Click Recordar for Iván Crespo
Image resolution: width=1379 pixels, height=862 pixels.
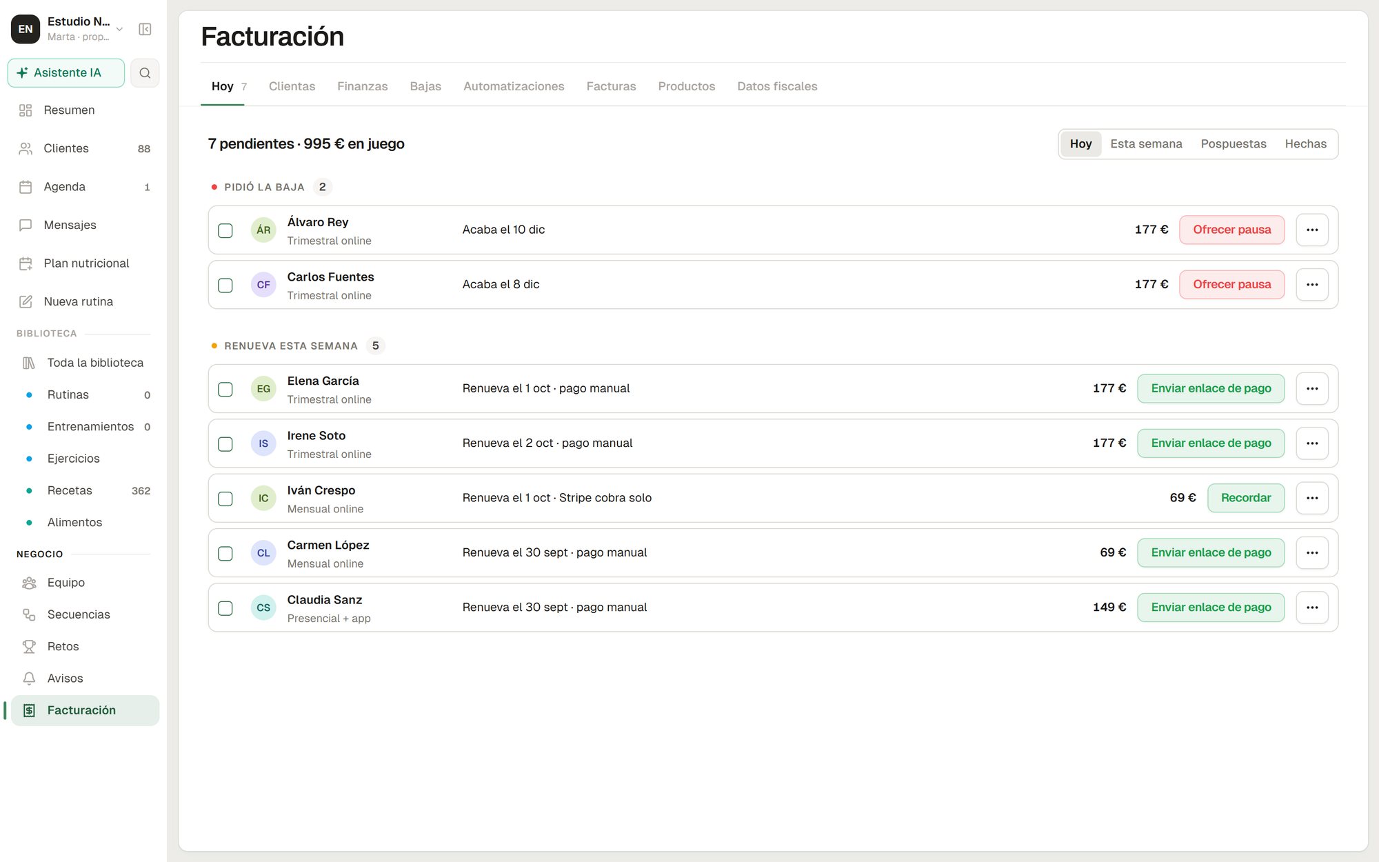(x=1245, y=498)
